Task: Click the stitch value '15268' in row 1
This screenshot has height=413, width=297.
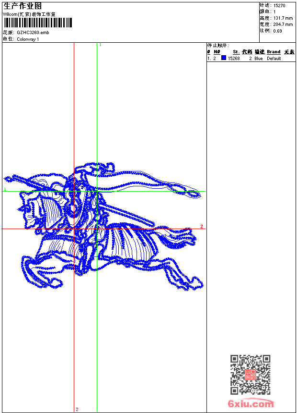Action: point(234,59)
